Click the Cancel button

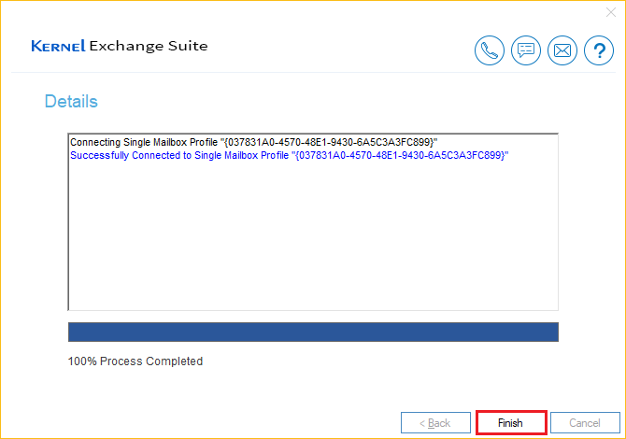tap(585, 422)
